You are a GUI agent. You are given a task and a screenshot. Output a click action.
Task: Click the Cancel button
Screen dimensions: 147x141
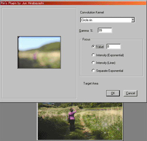tap(130, 93)
